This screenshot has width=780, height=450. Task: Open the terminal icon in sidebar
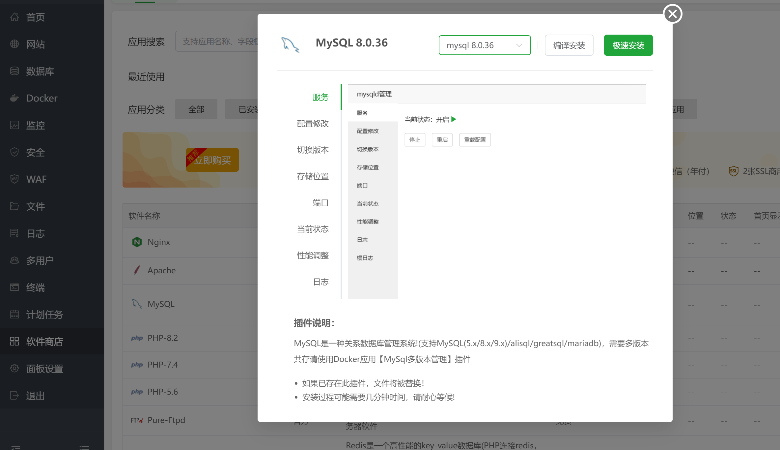14,287
